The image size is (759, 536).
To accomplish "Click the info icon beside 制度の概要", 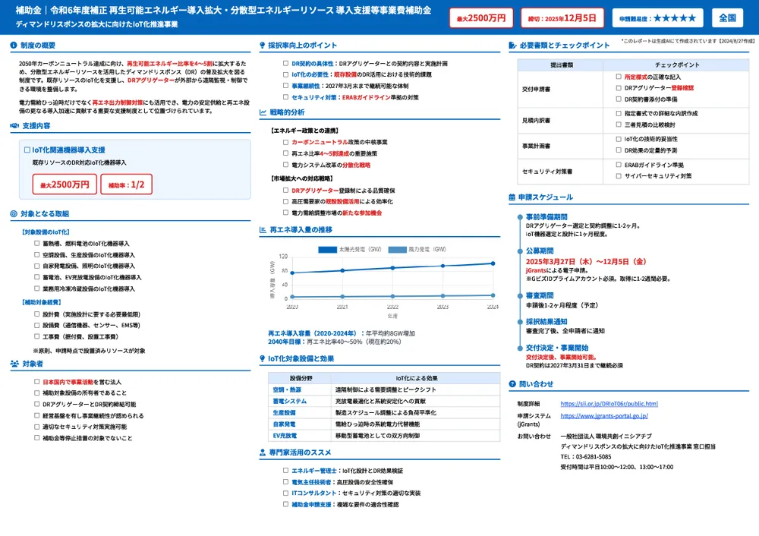I will [x=14, y=45].
